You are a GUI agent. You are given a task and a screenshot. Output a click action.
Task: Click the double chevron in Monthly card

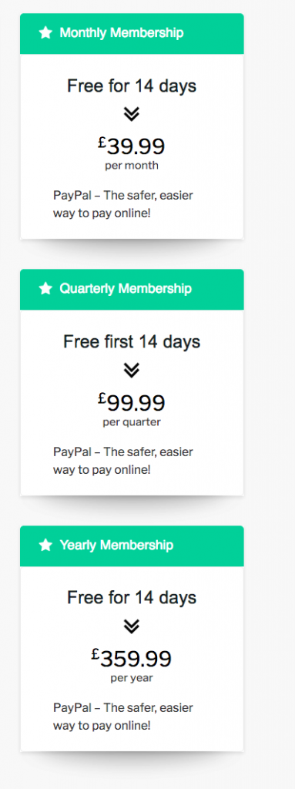coord(132,115)
